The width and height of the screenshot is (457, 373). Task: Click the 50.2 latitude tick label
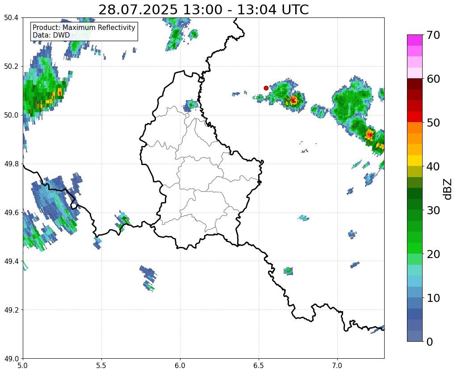pos(11,66)
